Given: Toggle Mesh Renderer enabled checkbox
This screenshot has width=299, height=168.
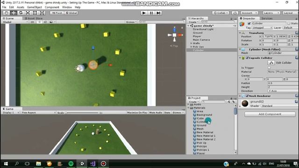Looking at the screenshot, I should click(247, 96).
